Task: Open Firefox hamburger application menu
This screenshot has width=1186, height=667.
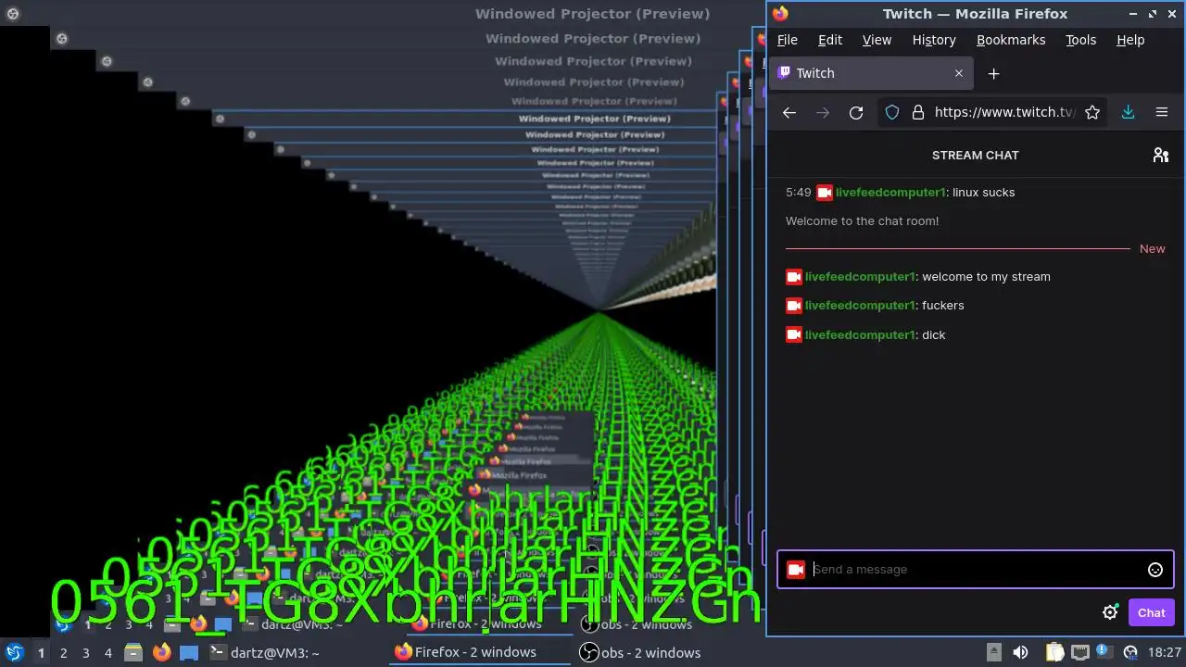Action: pyautogui.click(x=1162, y=112)
